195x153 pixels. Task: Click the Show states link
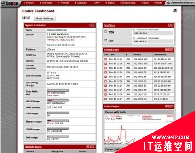(x=53, y=95)
